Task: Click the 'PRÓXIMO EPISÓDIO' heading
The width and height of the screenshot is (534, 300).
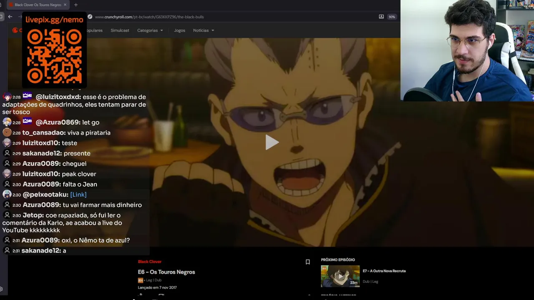Action: point(338,260)
